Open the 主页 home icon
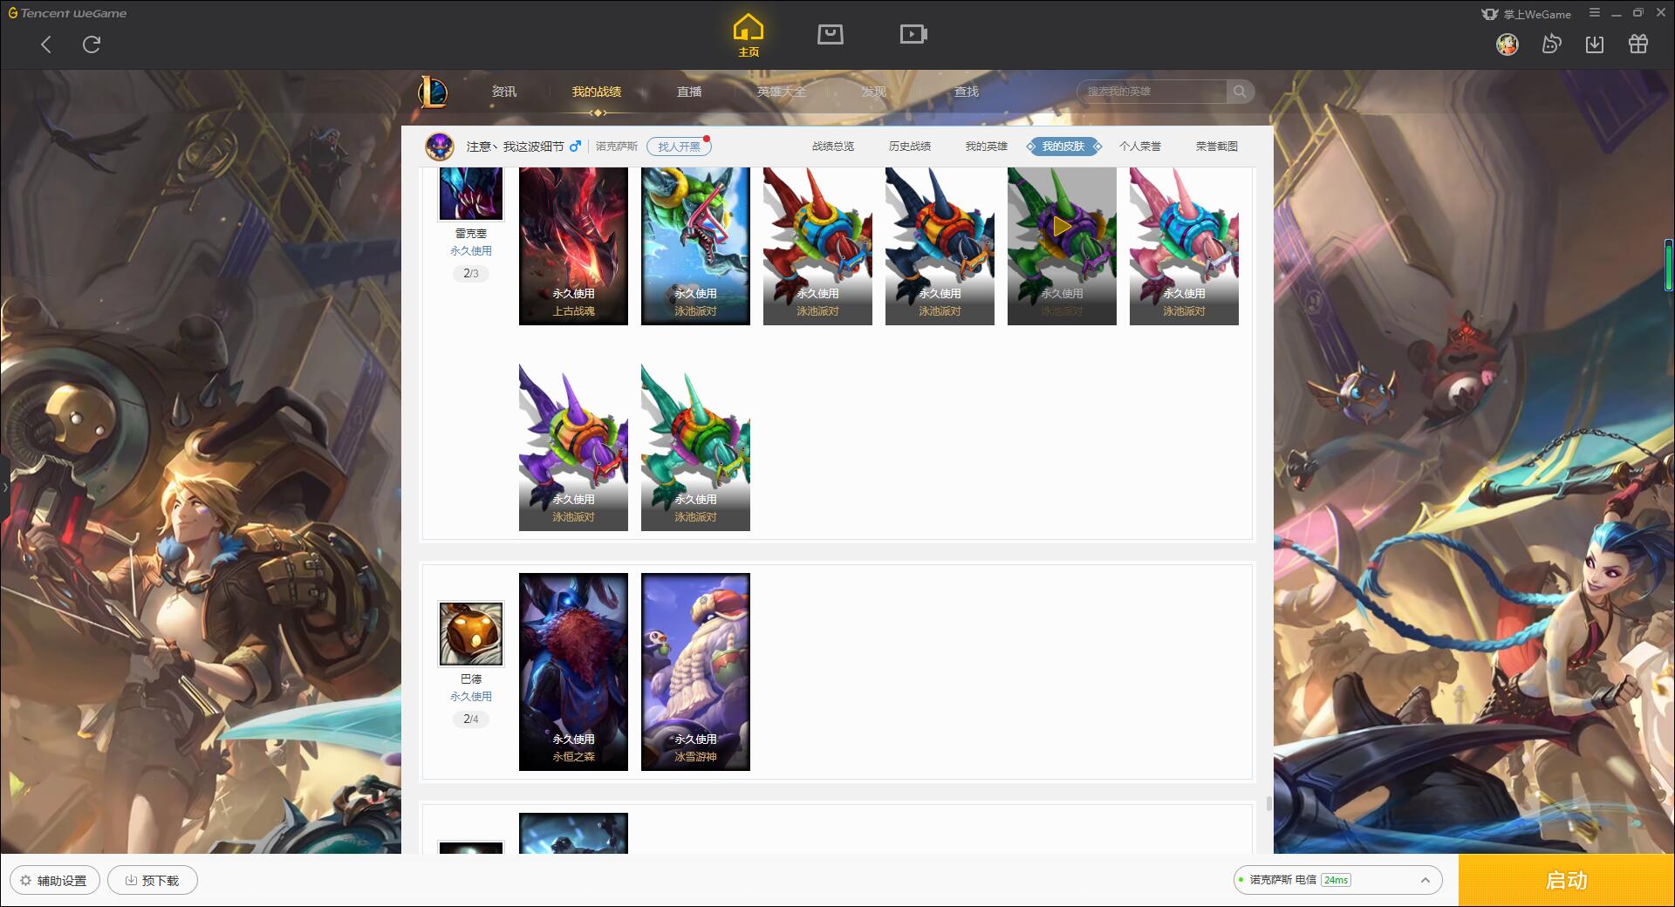This screenshot has width=1675, height=907. pyautogui.click(x=749, y=35)
